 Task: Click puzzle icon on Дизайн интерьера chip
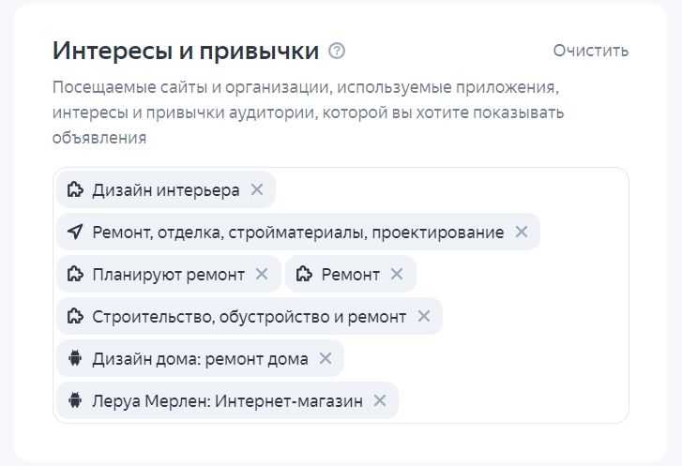point(75,189)
